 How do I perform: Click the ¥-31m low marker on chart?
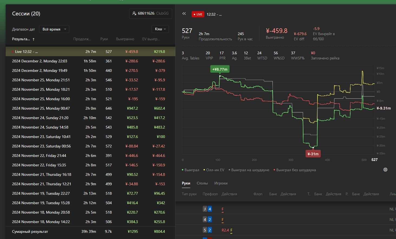(313, 154)
